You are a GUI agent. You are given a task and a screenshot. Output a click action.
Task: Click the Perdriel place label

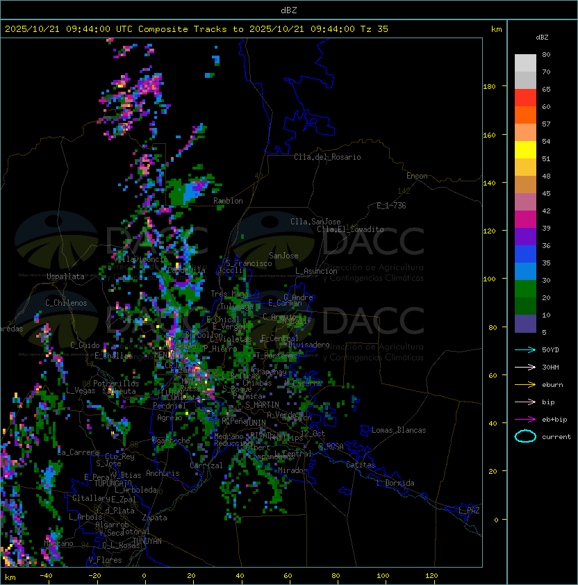pyautogui.click(x=170, y=406)
